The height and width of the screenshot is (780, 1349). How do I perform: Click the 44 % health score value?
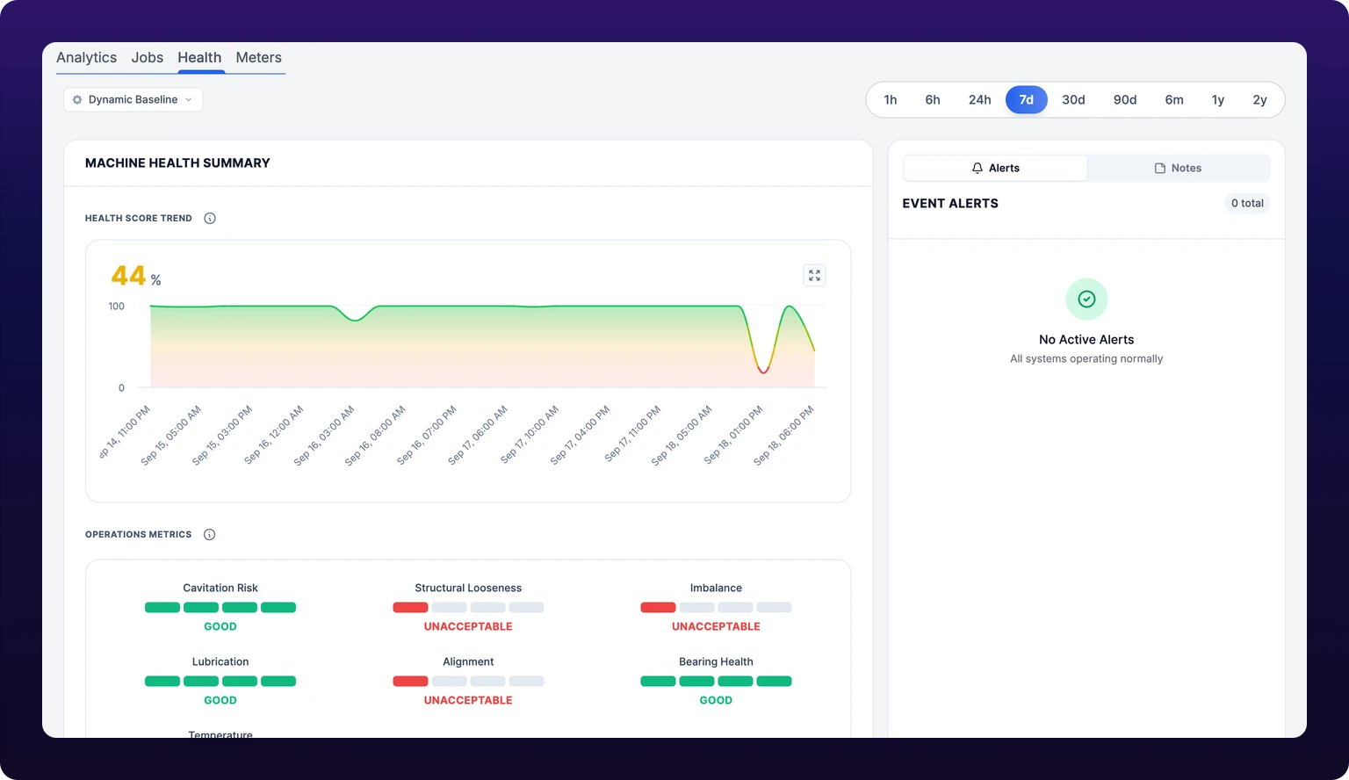[136, 277]
